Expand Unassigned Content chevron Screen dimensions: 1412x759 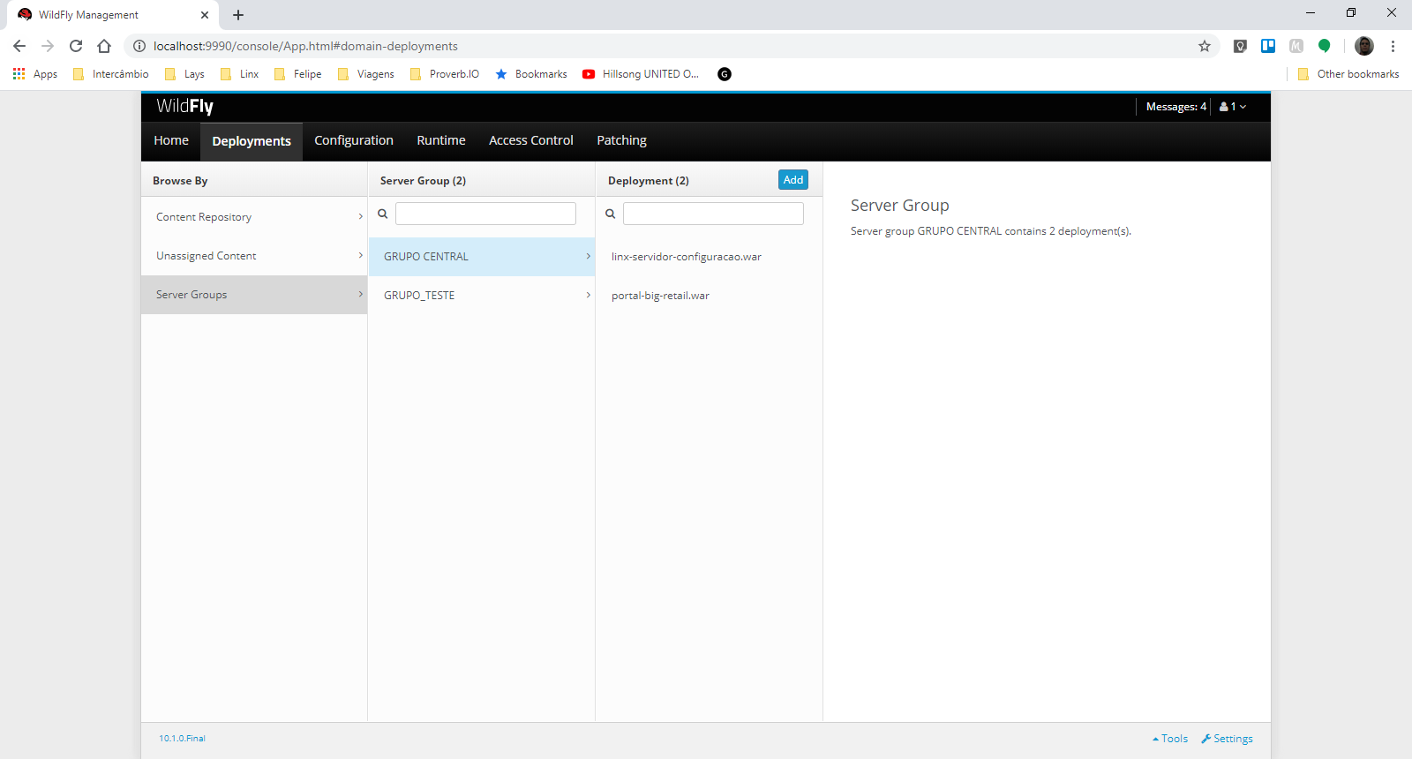point(360,255)
